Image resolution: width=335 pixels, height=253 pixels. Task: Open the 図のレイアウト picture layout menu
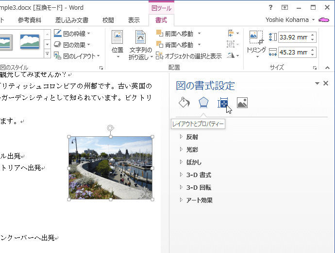click(x=77, y=56)
